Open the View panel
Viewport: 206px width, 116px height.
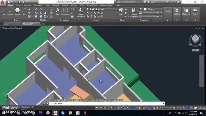pos(195,12)
